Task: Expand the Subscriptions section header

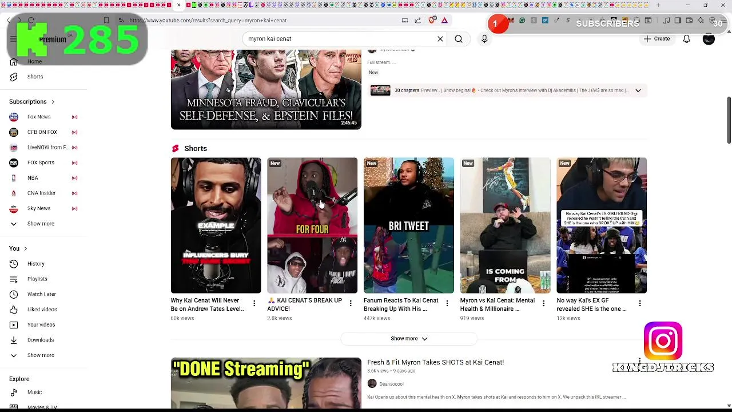Action: coord(32,102)
